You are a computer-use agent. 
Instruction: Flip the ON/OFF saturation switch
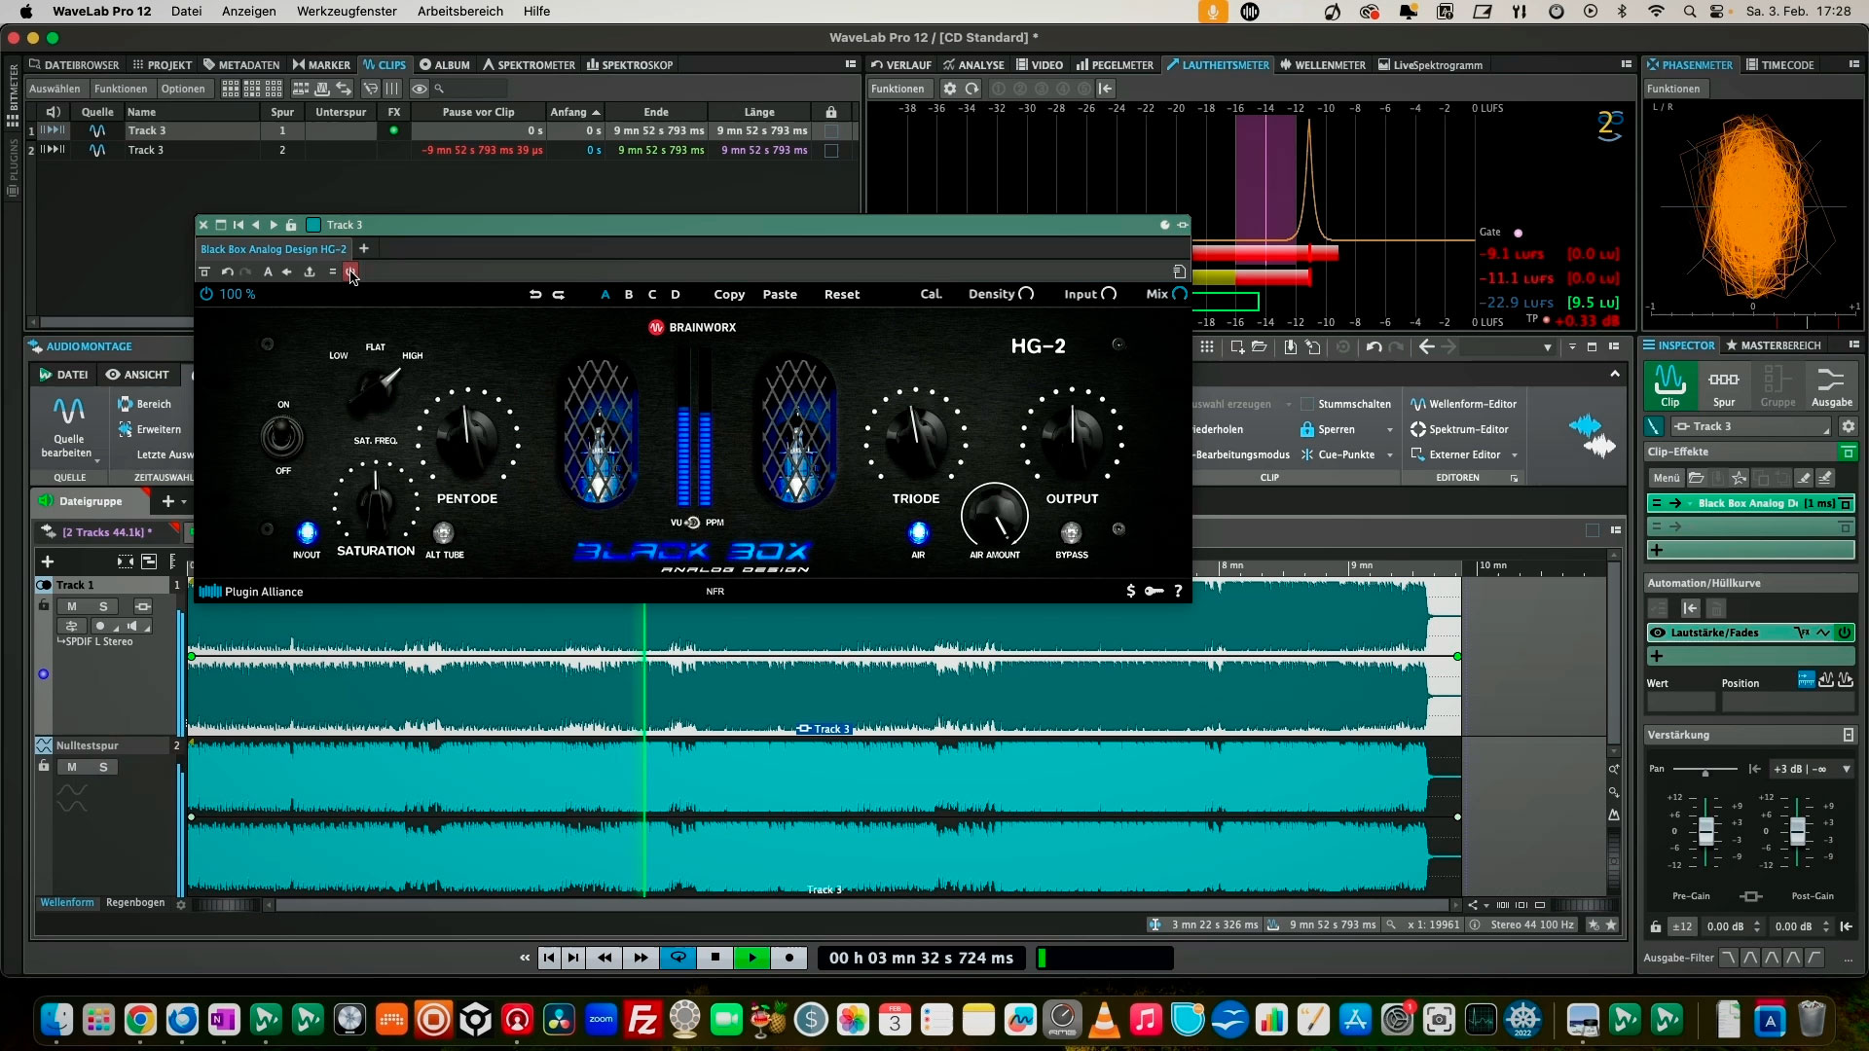click(282, 437)
